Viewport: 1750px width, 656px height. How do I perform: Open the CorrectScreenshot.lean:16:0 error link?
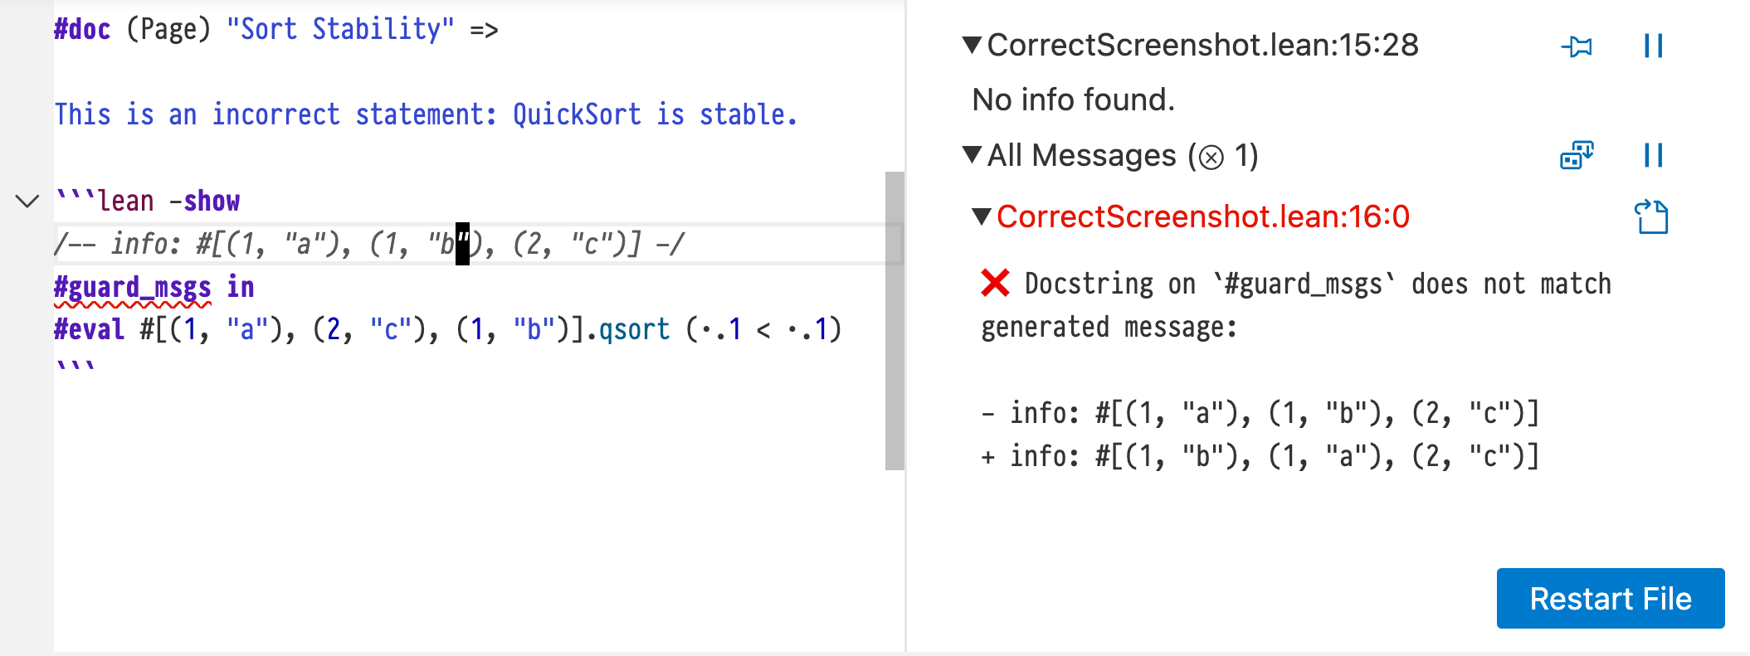[1202, 217]
